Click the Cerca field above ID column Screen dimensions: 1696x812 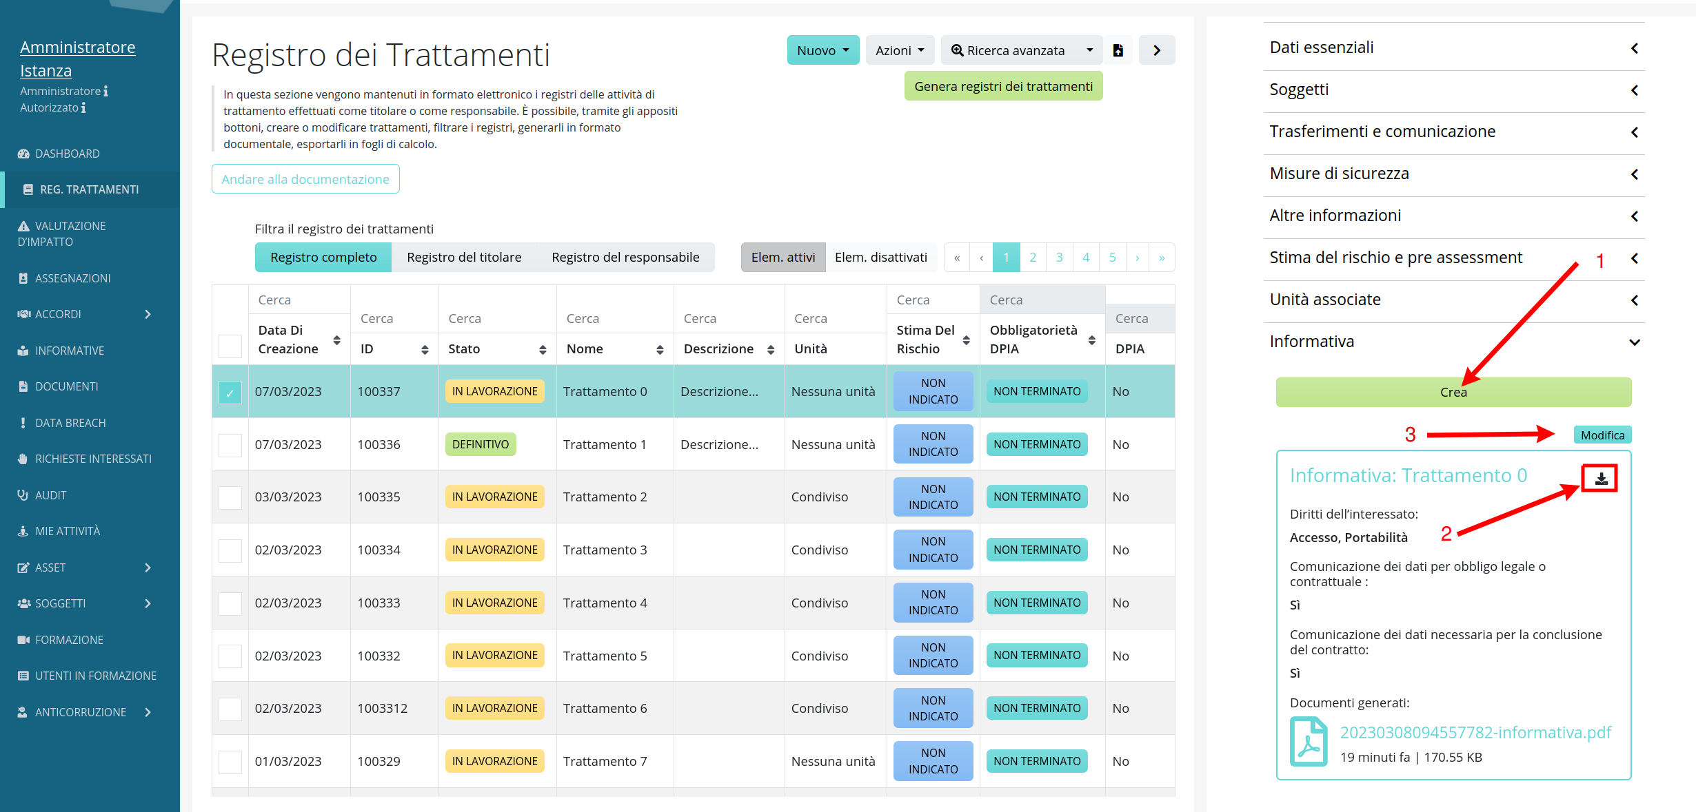(x=394, y=319)
